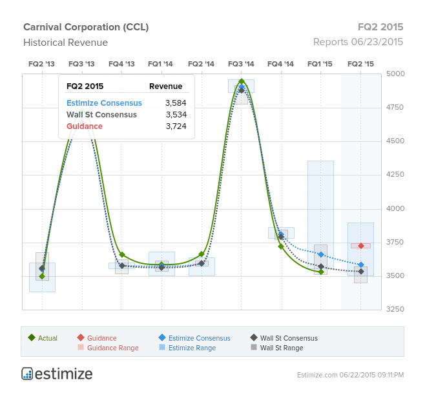
Task: Select the FQ1 '15 quarter label
Action: pos(320,64)
